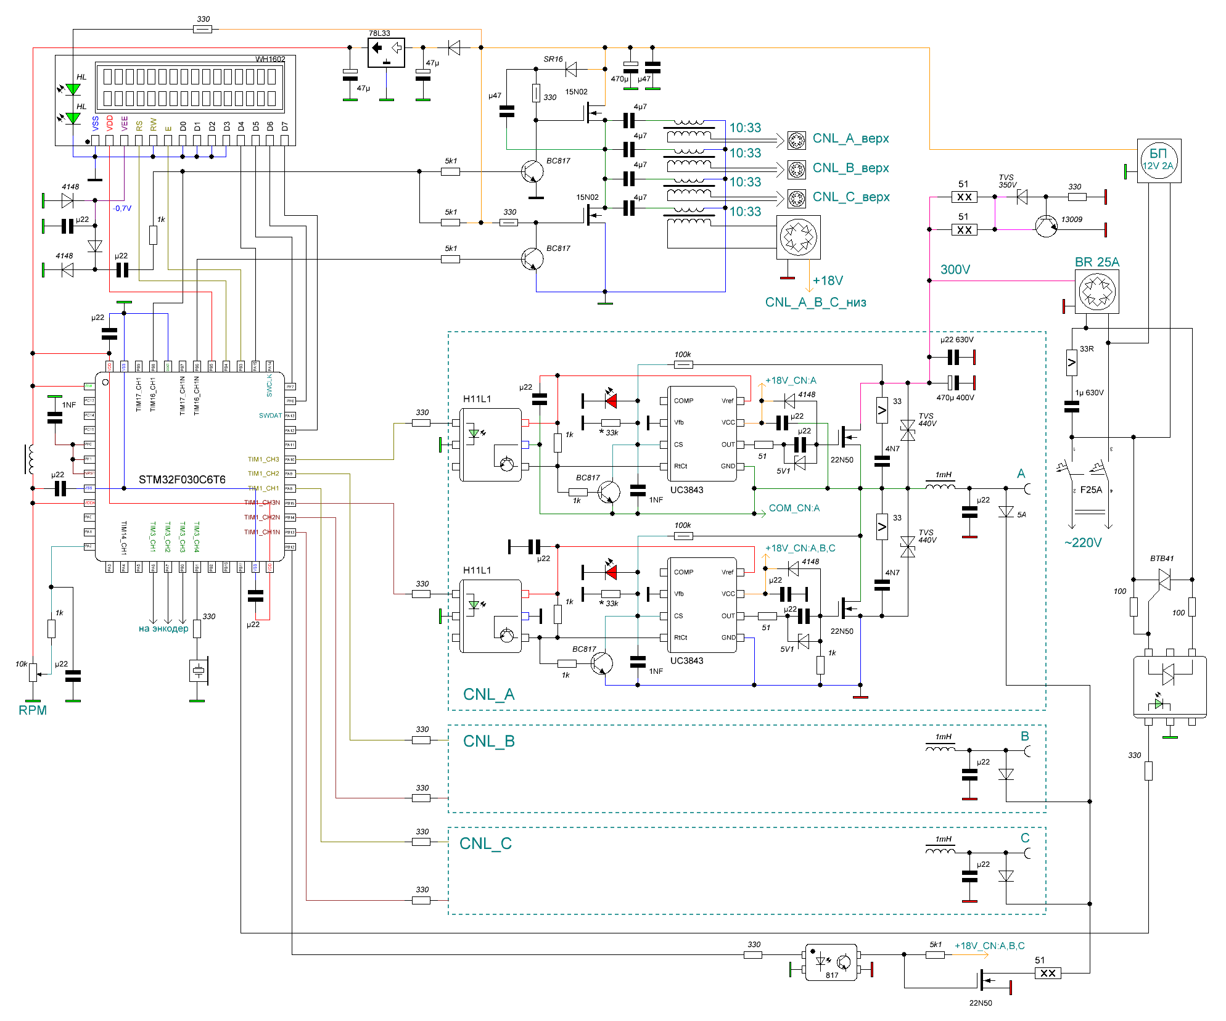Click the ~220V mains label
The image size is (1226, 1021).
tap(1082, 543)
